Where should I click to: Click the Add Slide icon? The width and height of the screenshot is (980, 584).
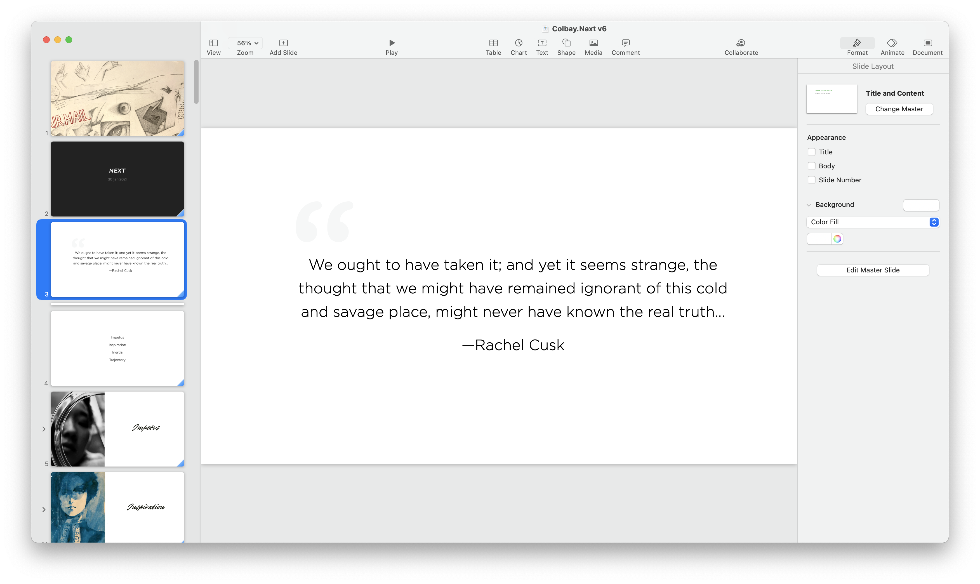pos(283,43)
